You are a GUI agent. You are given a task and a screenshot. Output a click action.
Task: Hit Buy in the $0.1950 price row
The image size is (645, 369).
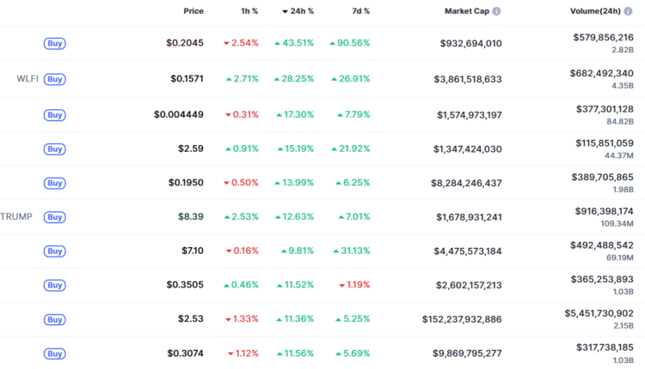[55, 183]
